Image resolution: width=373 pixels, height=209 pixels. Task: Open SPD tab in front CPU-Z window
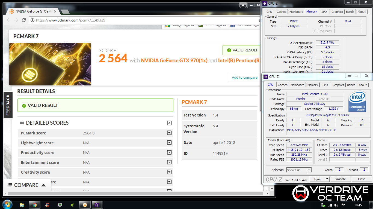pos(325,85)
